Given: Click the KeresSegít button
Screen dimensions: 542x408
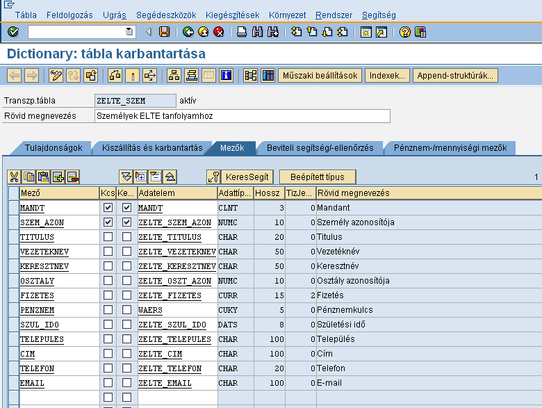Looking at the screenshot, I should [x=247, y=177].
